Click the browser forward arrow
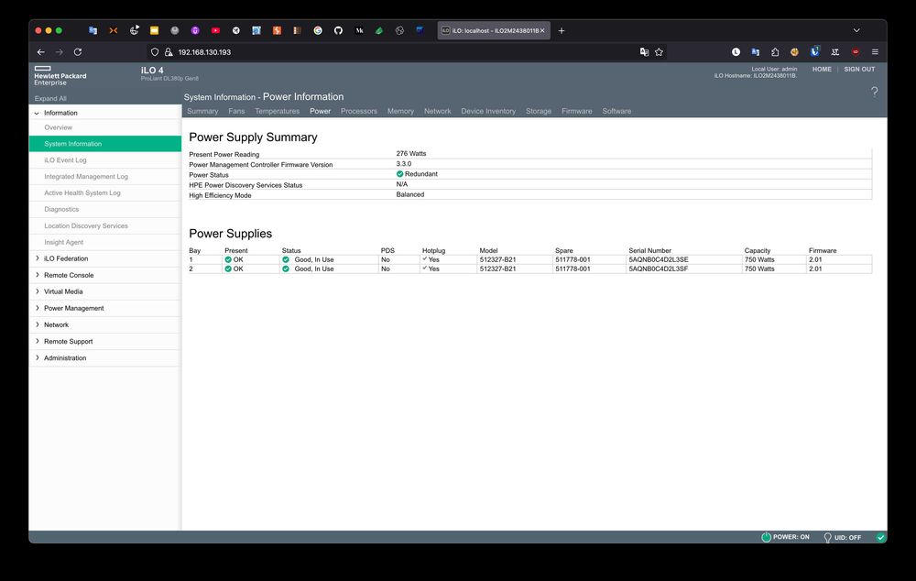This screenshot has width=916, height=581. pyautogui.click(x=59, y=52)
